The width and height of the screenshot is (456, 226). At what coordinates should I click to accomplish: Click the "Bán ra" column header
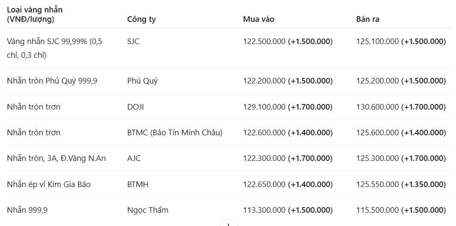[367, 19]
